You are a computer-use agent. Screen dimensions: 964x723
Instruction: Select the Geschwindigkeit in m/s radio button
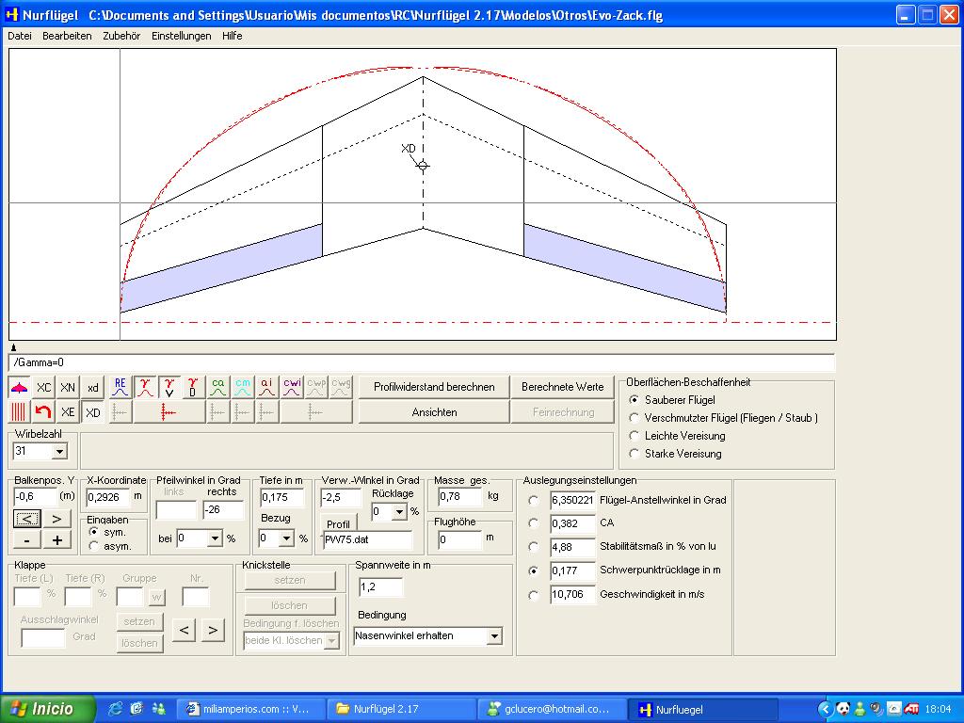[x=534, y=595]
